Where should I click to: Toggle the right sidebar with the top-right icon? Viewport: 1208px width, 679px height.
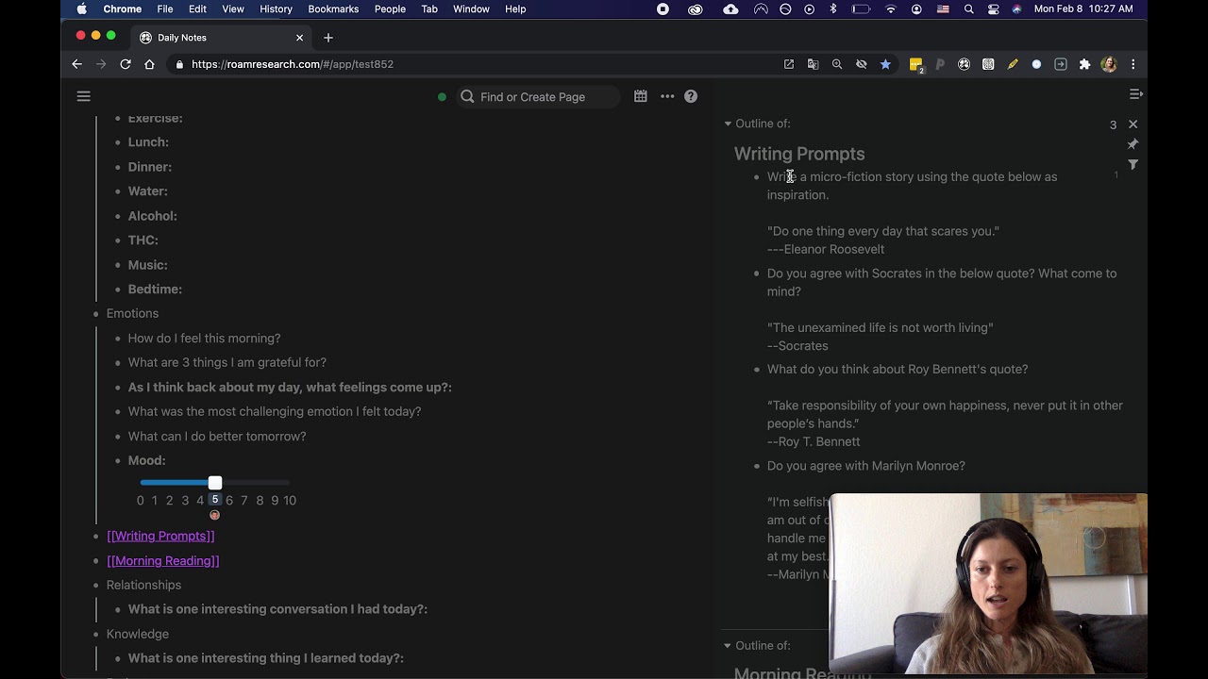coord(1136,94)
